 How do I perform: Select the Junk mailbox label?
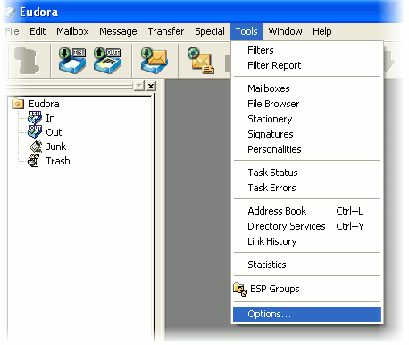click(56, 147)
